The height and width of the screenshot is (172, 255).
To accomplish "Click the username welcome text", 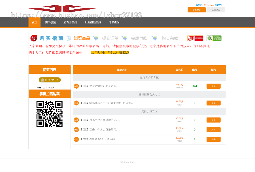I will tap(209, 5).
